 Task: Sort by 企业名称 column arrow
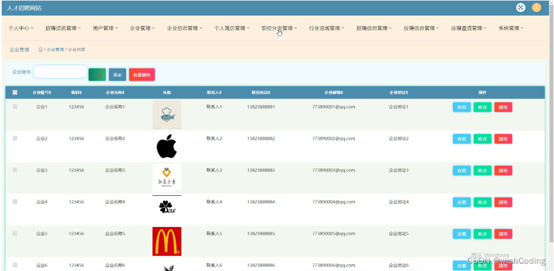coord(123,92)
